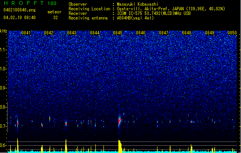The height and width of the screenshot is (153, 241).
Task: Click the meteor count value 32
Action: click(x=56, y=18)
